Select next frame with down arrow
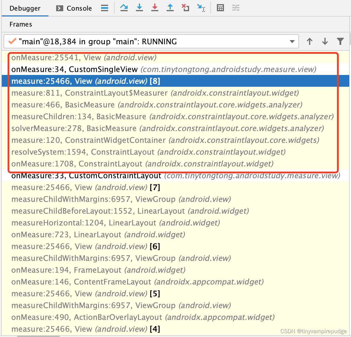The height and width of the screenshot is (337, 351). (325, 41)
